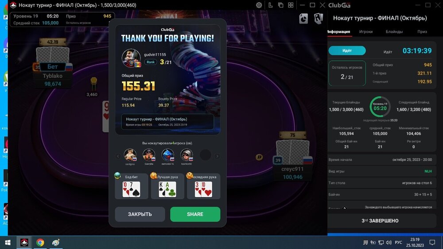Show next knocked-out players with right arrow
The width and height of the screenshot is (443, 249).
(x=217, y=156)
